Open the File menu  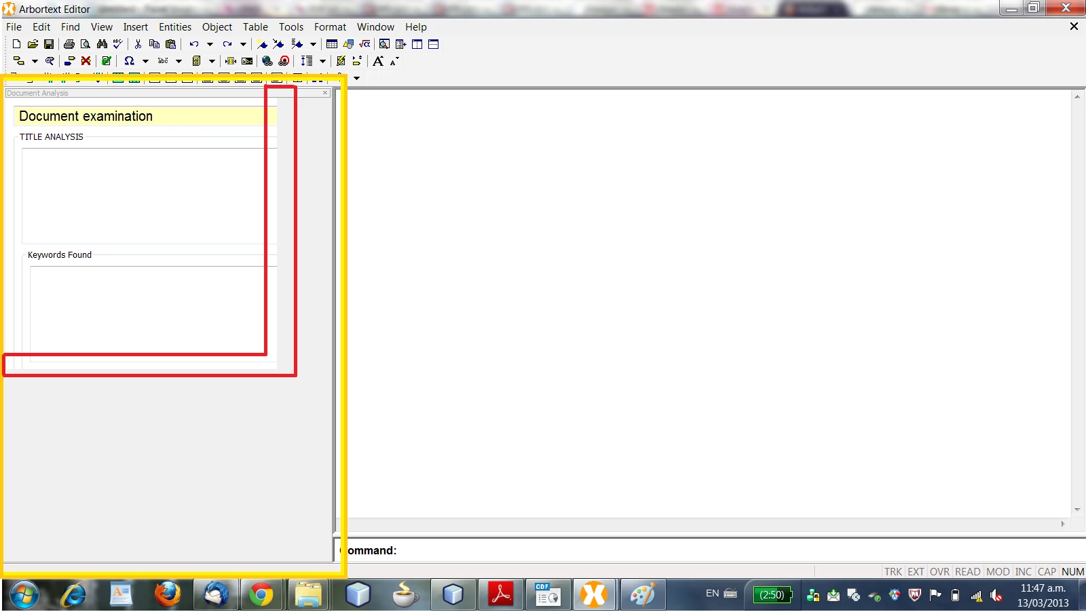point(14,27)
